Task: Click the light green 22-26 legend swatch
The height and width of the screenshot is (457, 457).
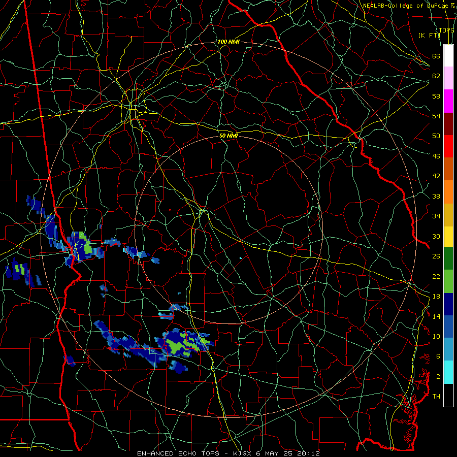Action: [x=448, y=281]
